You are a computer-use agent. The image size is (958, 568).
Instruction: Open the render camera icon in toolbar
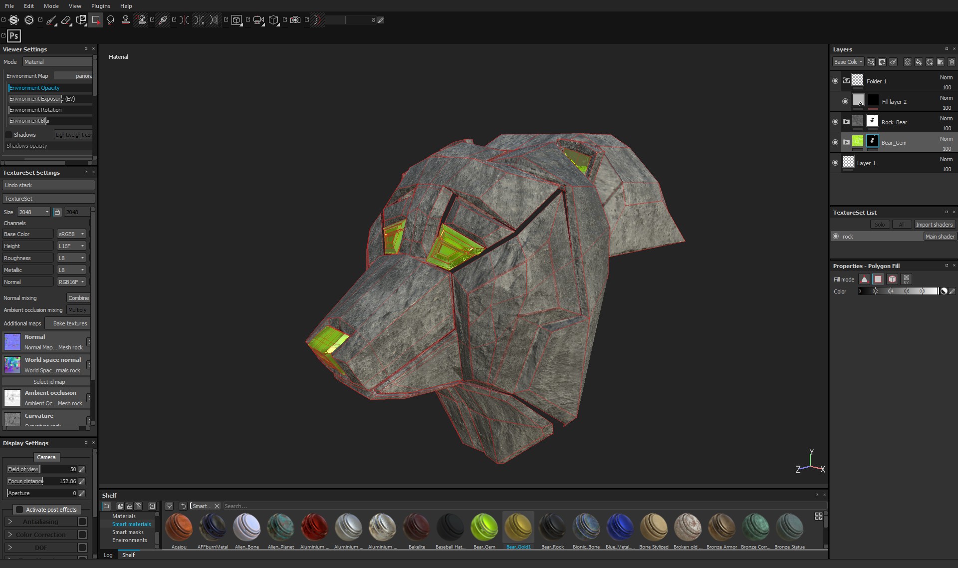point(295,20)
